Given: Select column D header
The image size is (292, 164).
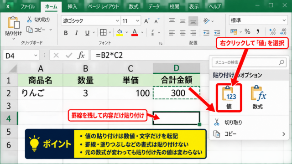Looking at the screenshot, I should point(177,68).
